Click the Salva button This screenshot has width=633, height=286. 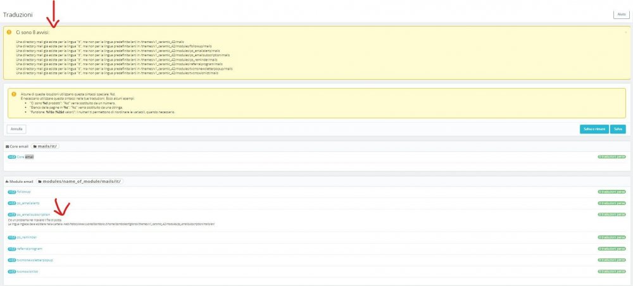(618, 129)
